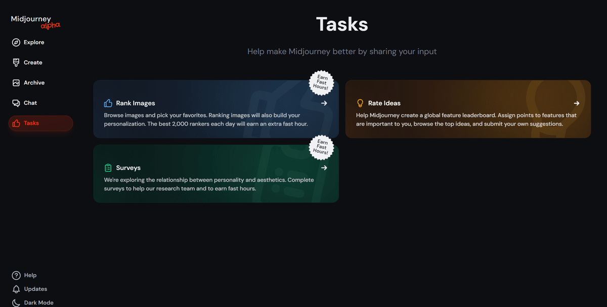Screen dimensions: 607x307
Task: Click the Midjourney alpha logo
Action: click(x=35, y=22)
